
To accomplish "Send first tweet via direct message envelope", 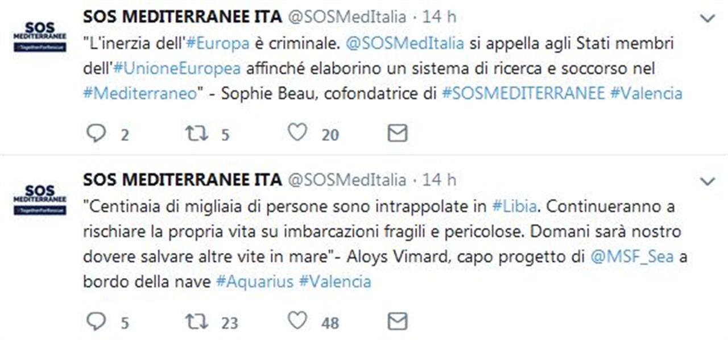I will coord(397,133).
